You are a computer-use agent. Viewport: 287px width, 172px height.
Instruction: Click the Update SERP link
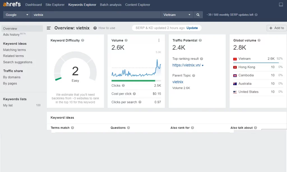tap(192, 28)
